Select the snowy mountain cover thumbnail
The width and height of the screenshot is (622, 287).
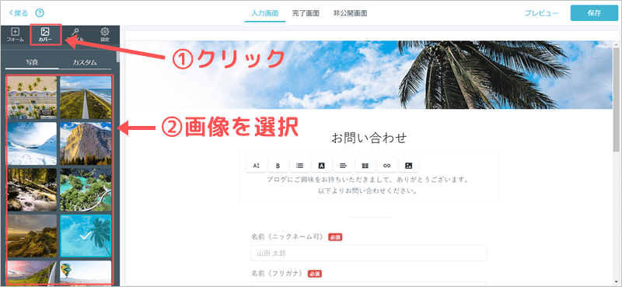[x=32, y=143]
